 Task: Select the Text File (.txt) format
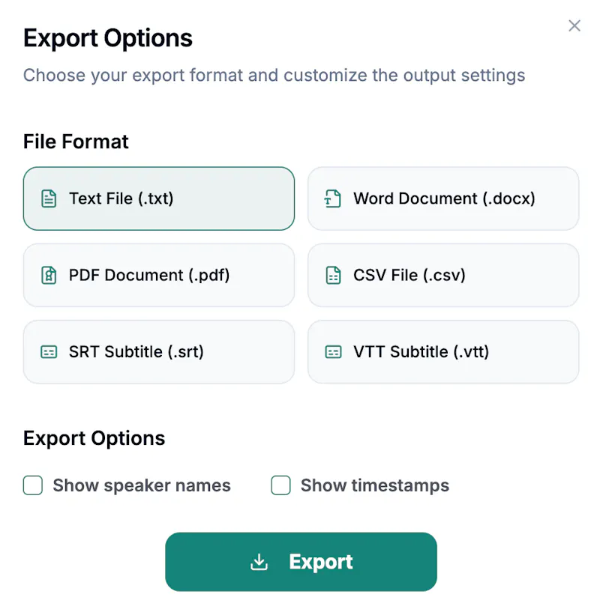point(159,199)
